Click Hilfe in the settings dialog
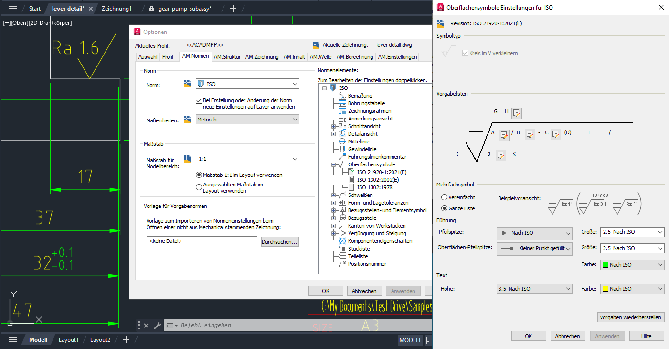Screen dimensions: 669x349 coord(647,336)
